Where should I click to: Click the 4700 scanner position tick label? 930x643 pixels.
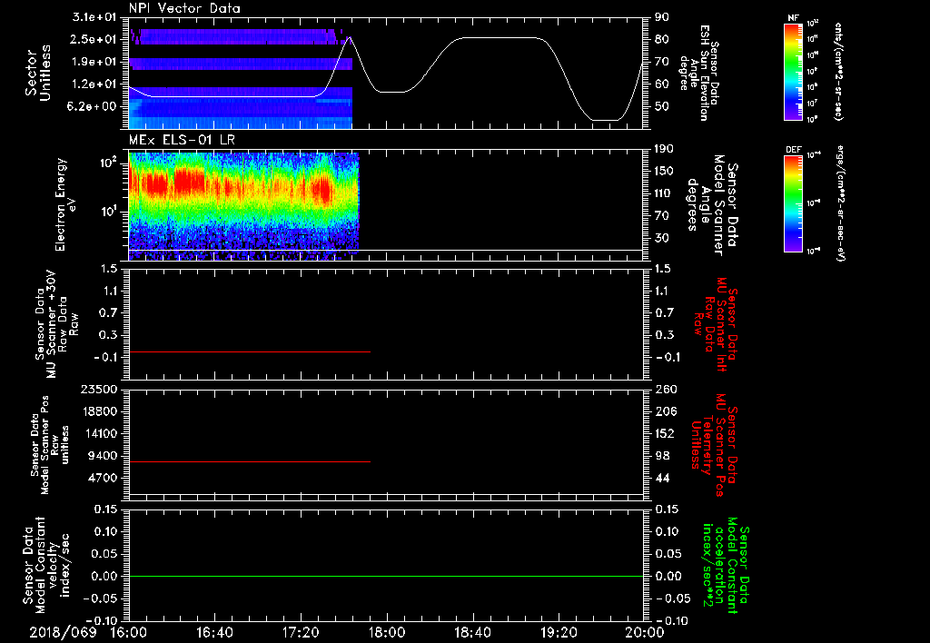[102, 478]
